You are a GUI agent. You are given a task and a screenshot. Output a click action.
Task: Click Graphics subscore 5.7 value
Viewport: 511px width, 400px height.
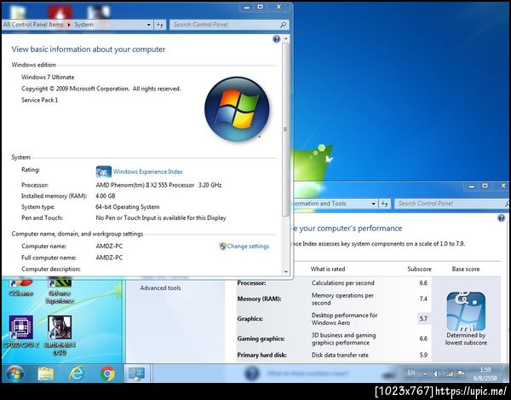click(423, 319)
